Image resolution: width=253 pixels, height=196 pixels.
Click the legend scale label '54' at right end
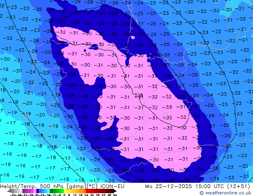[x=115, y=195]
